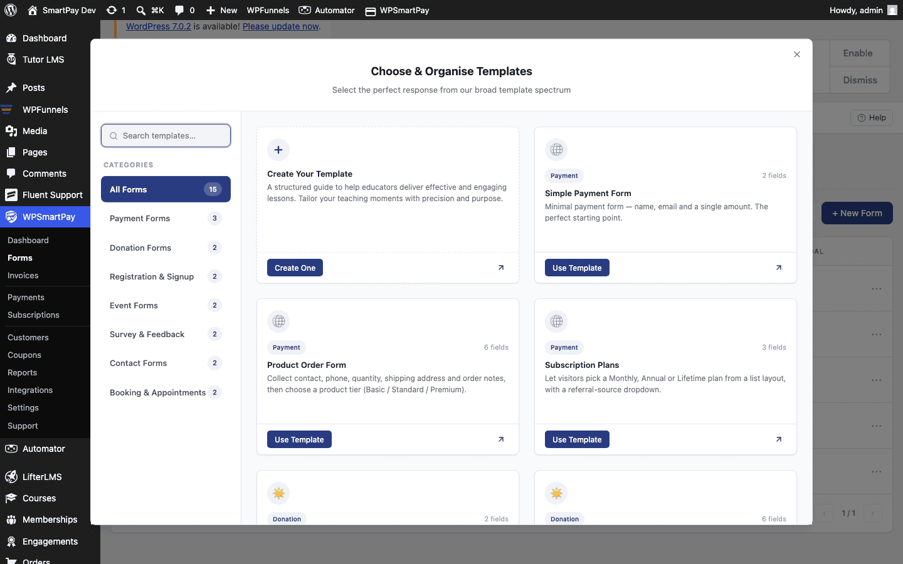The height and width of the screenshot is (564, 903).
Task: Select the Payment Forms category
Action: pyautogui.click(x=166, y=218)
